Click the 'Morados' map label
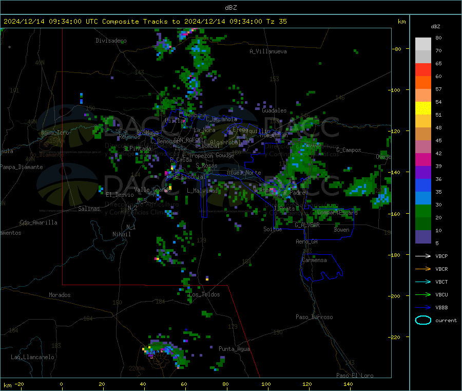 (60, 295)
